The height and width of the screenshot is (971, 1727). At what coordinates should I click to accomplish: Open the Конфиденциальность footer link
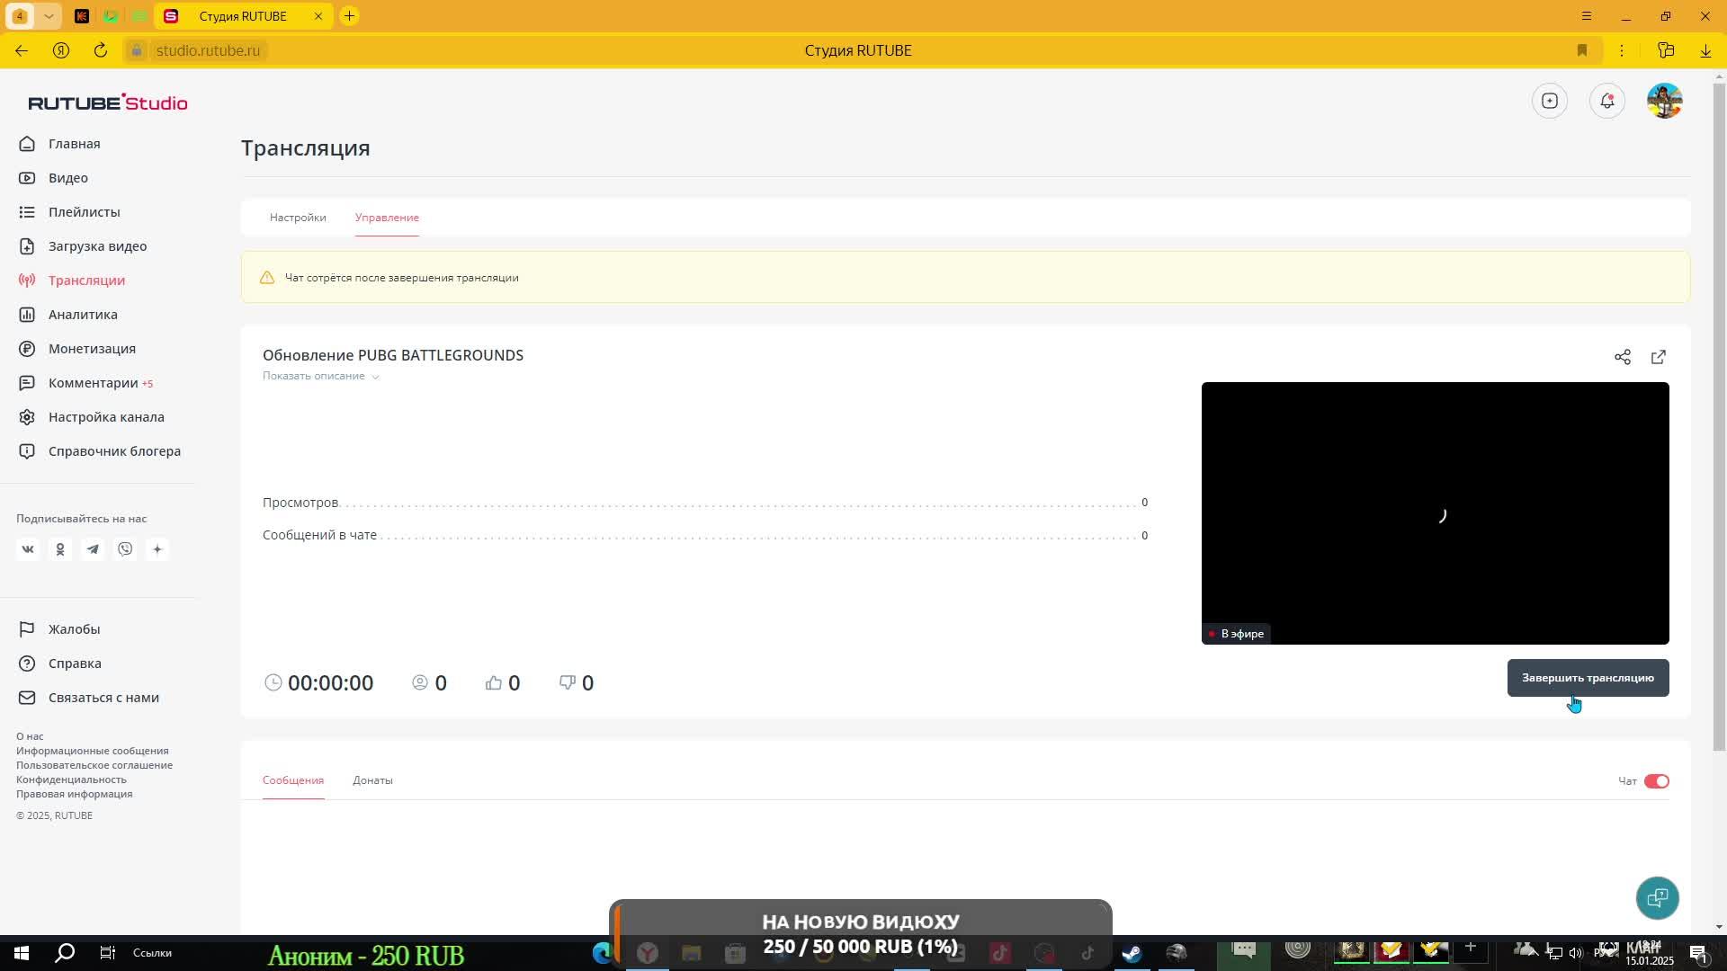point(71,779)
